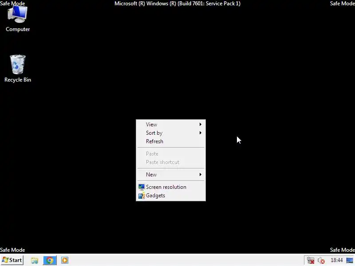Open Screen resolution from context menu

(x=171, y=187)
